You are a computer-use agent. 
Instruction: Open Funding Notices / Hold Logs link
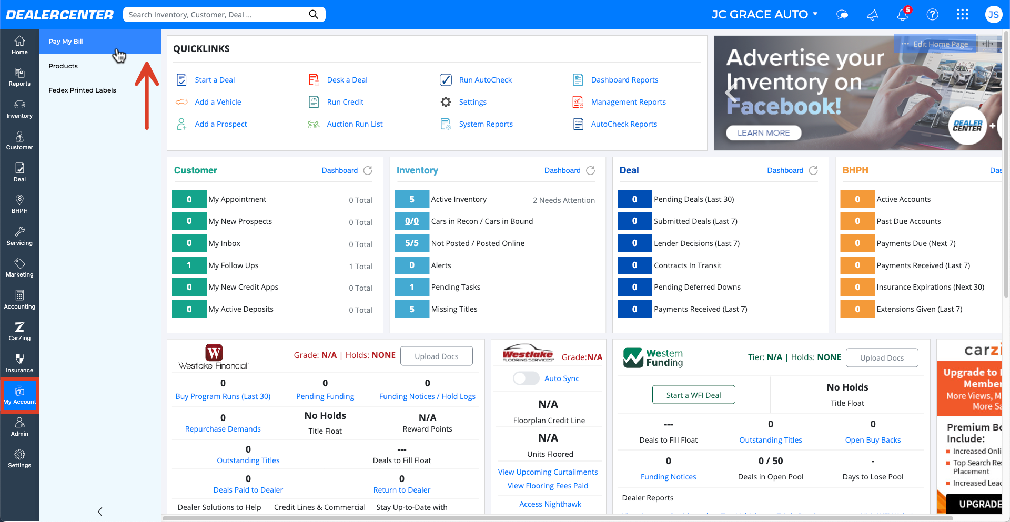pos(427,396)
